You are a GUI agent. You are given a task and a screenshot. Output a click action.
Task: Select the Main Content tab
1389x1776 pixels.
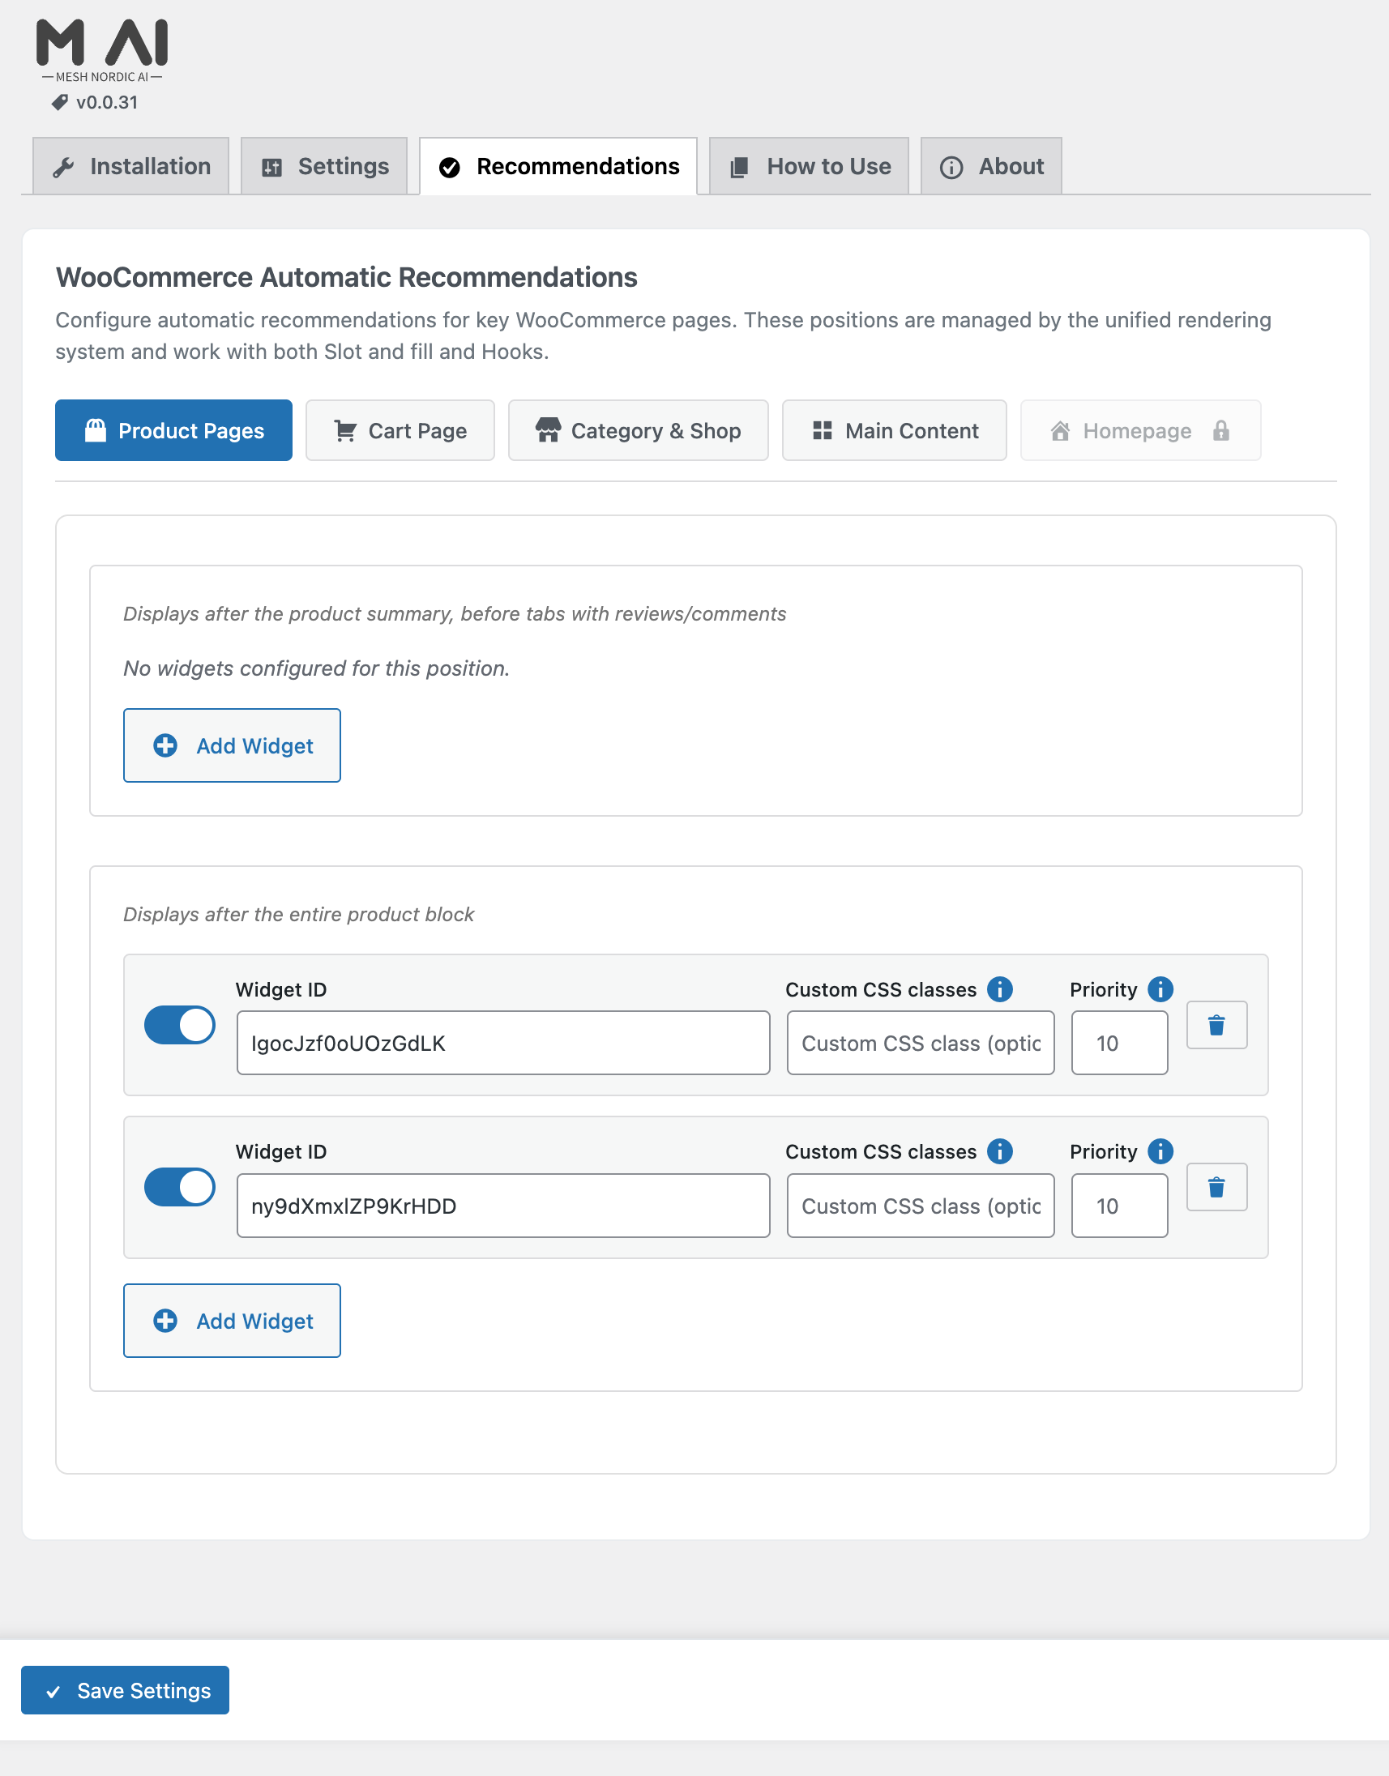(x=894, y=430)
